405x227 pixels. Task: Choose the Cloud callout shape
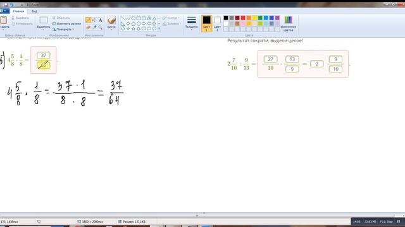pyautogui.click(x=154, y=28)
